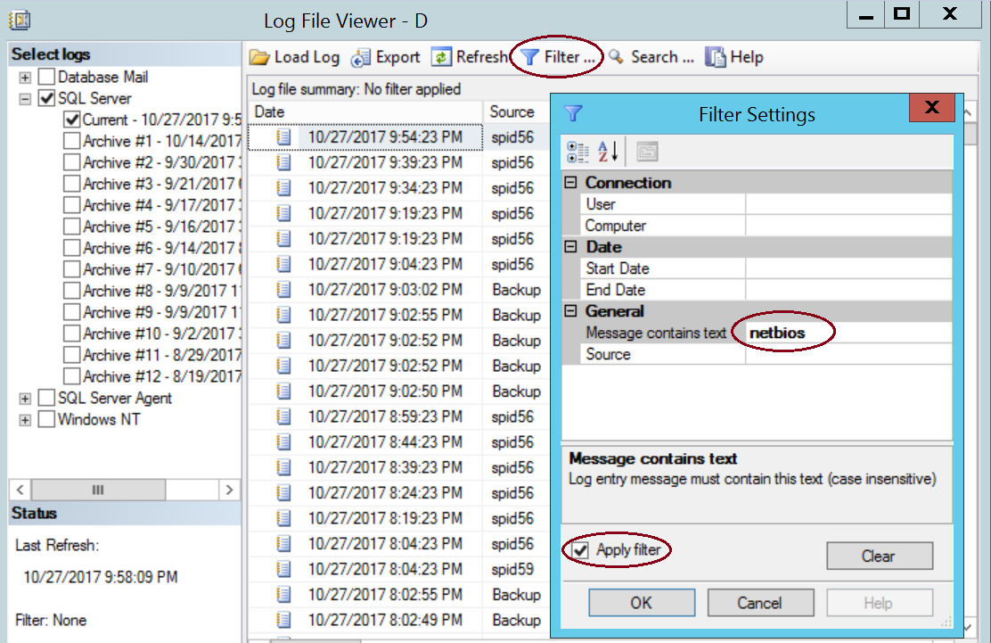
Task: Check the Archive #12 checkbox
Action: pos(72,376)
